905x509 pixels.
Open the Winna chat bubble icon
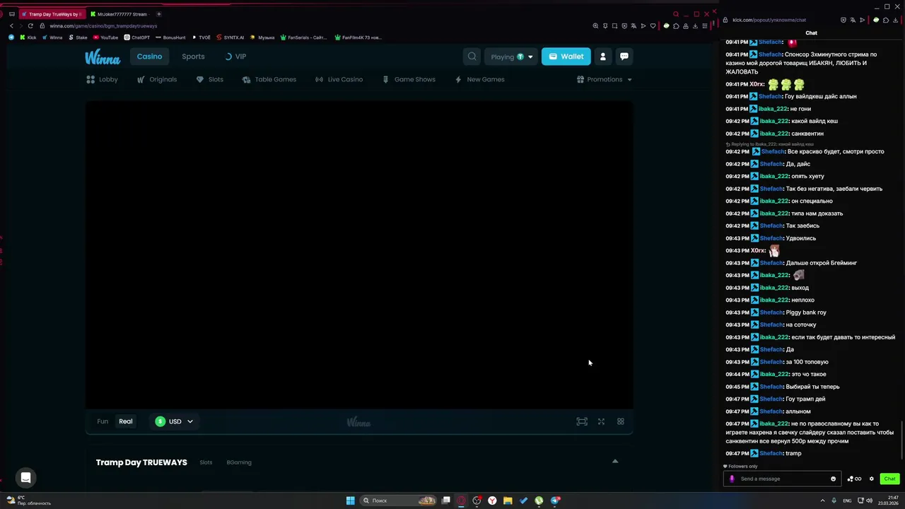click(624, 57)
